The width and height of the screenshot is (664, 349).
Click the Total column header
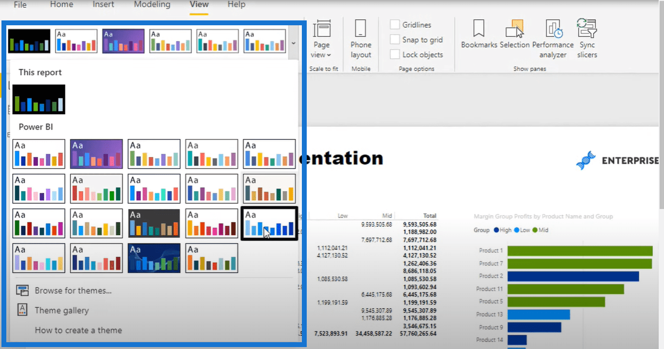coord(429,216)
